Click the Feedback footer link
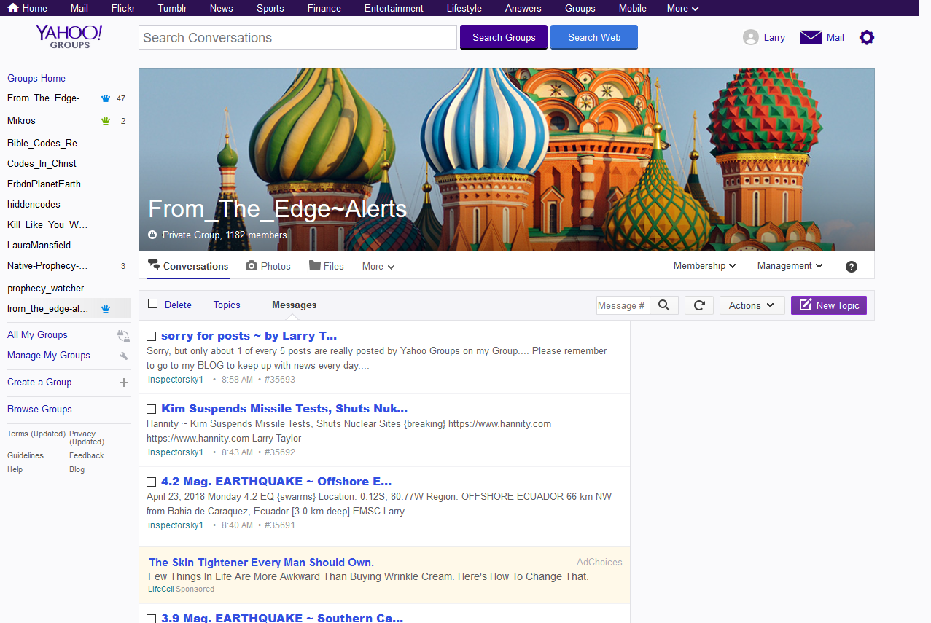The height and width of the screenshot is (623, 931). coord(86,456)
